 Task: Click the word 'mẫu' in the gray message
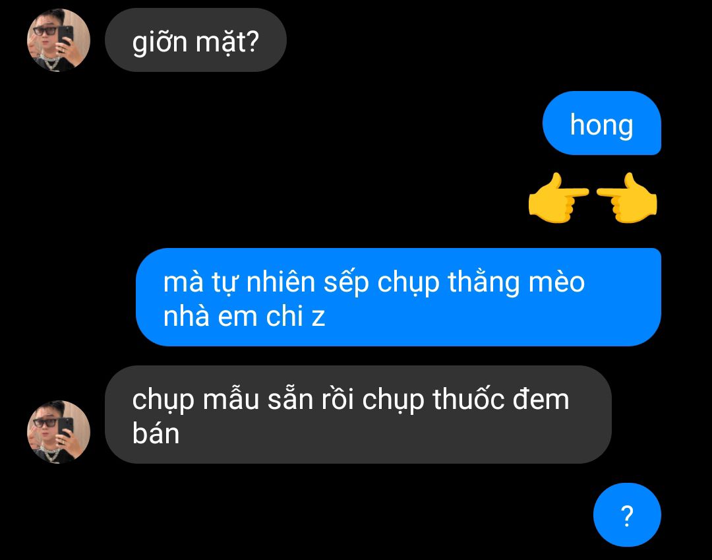(x=231, y=400)
